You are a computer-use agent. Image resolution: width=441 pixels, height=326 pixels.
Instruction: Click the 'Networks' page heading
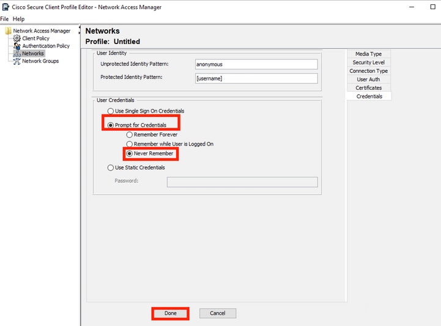tap(102, 31)
